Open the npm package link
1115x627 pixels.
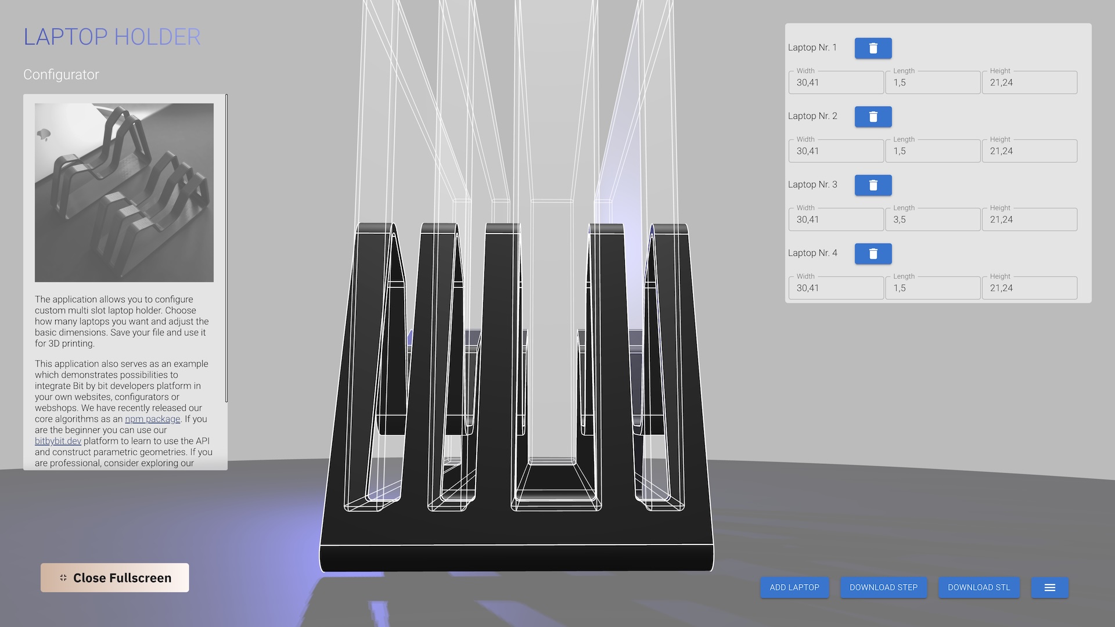pyautogui.click(x=152, y=419)
